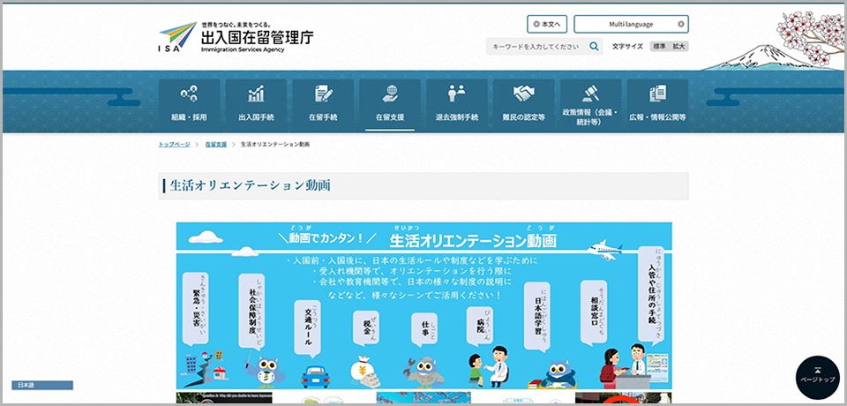Click the airplane illustration in banner
Image resolution: width=847 pixels, height=406 pixels.
605,250
